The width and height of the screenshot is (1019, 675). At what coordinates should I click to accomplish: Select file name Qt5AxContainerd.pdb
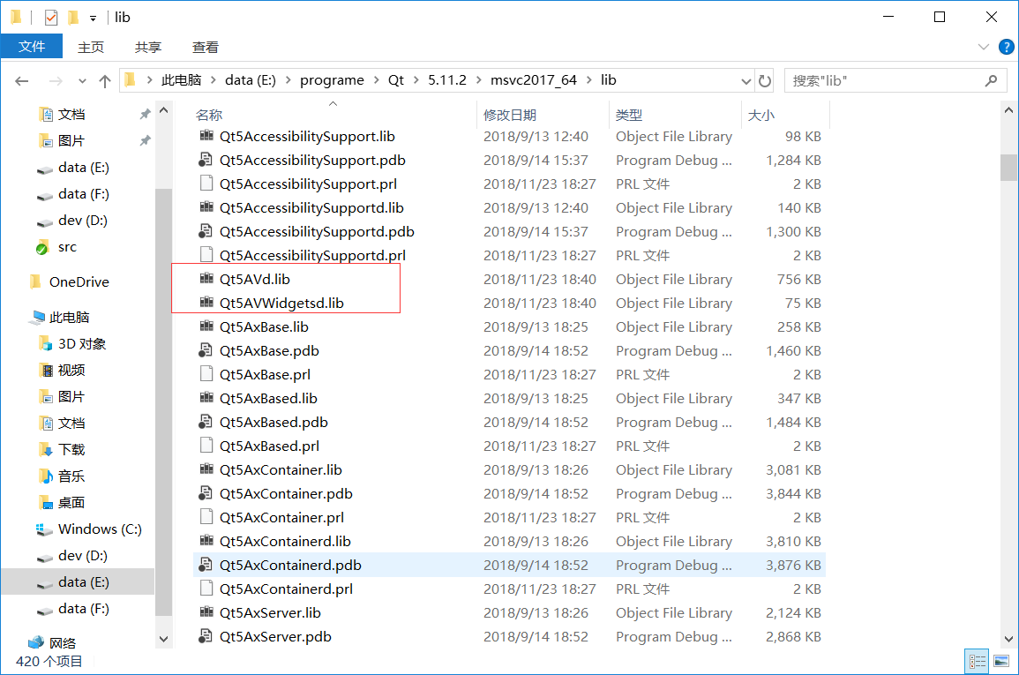[x=290, y=566]
